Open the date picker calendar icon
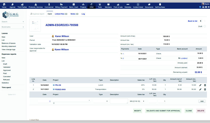 [50, 101]
